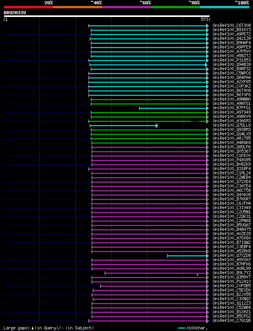Select the short cyan bar for UniRef100_B7FFG1

173,108
